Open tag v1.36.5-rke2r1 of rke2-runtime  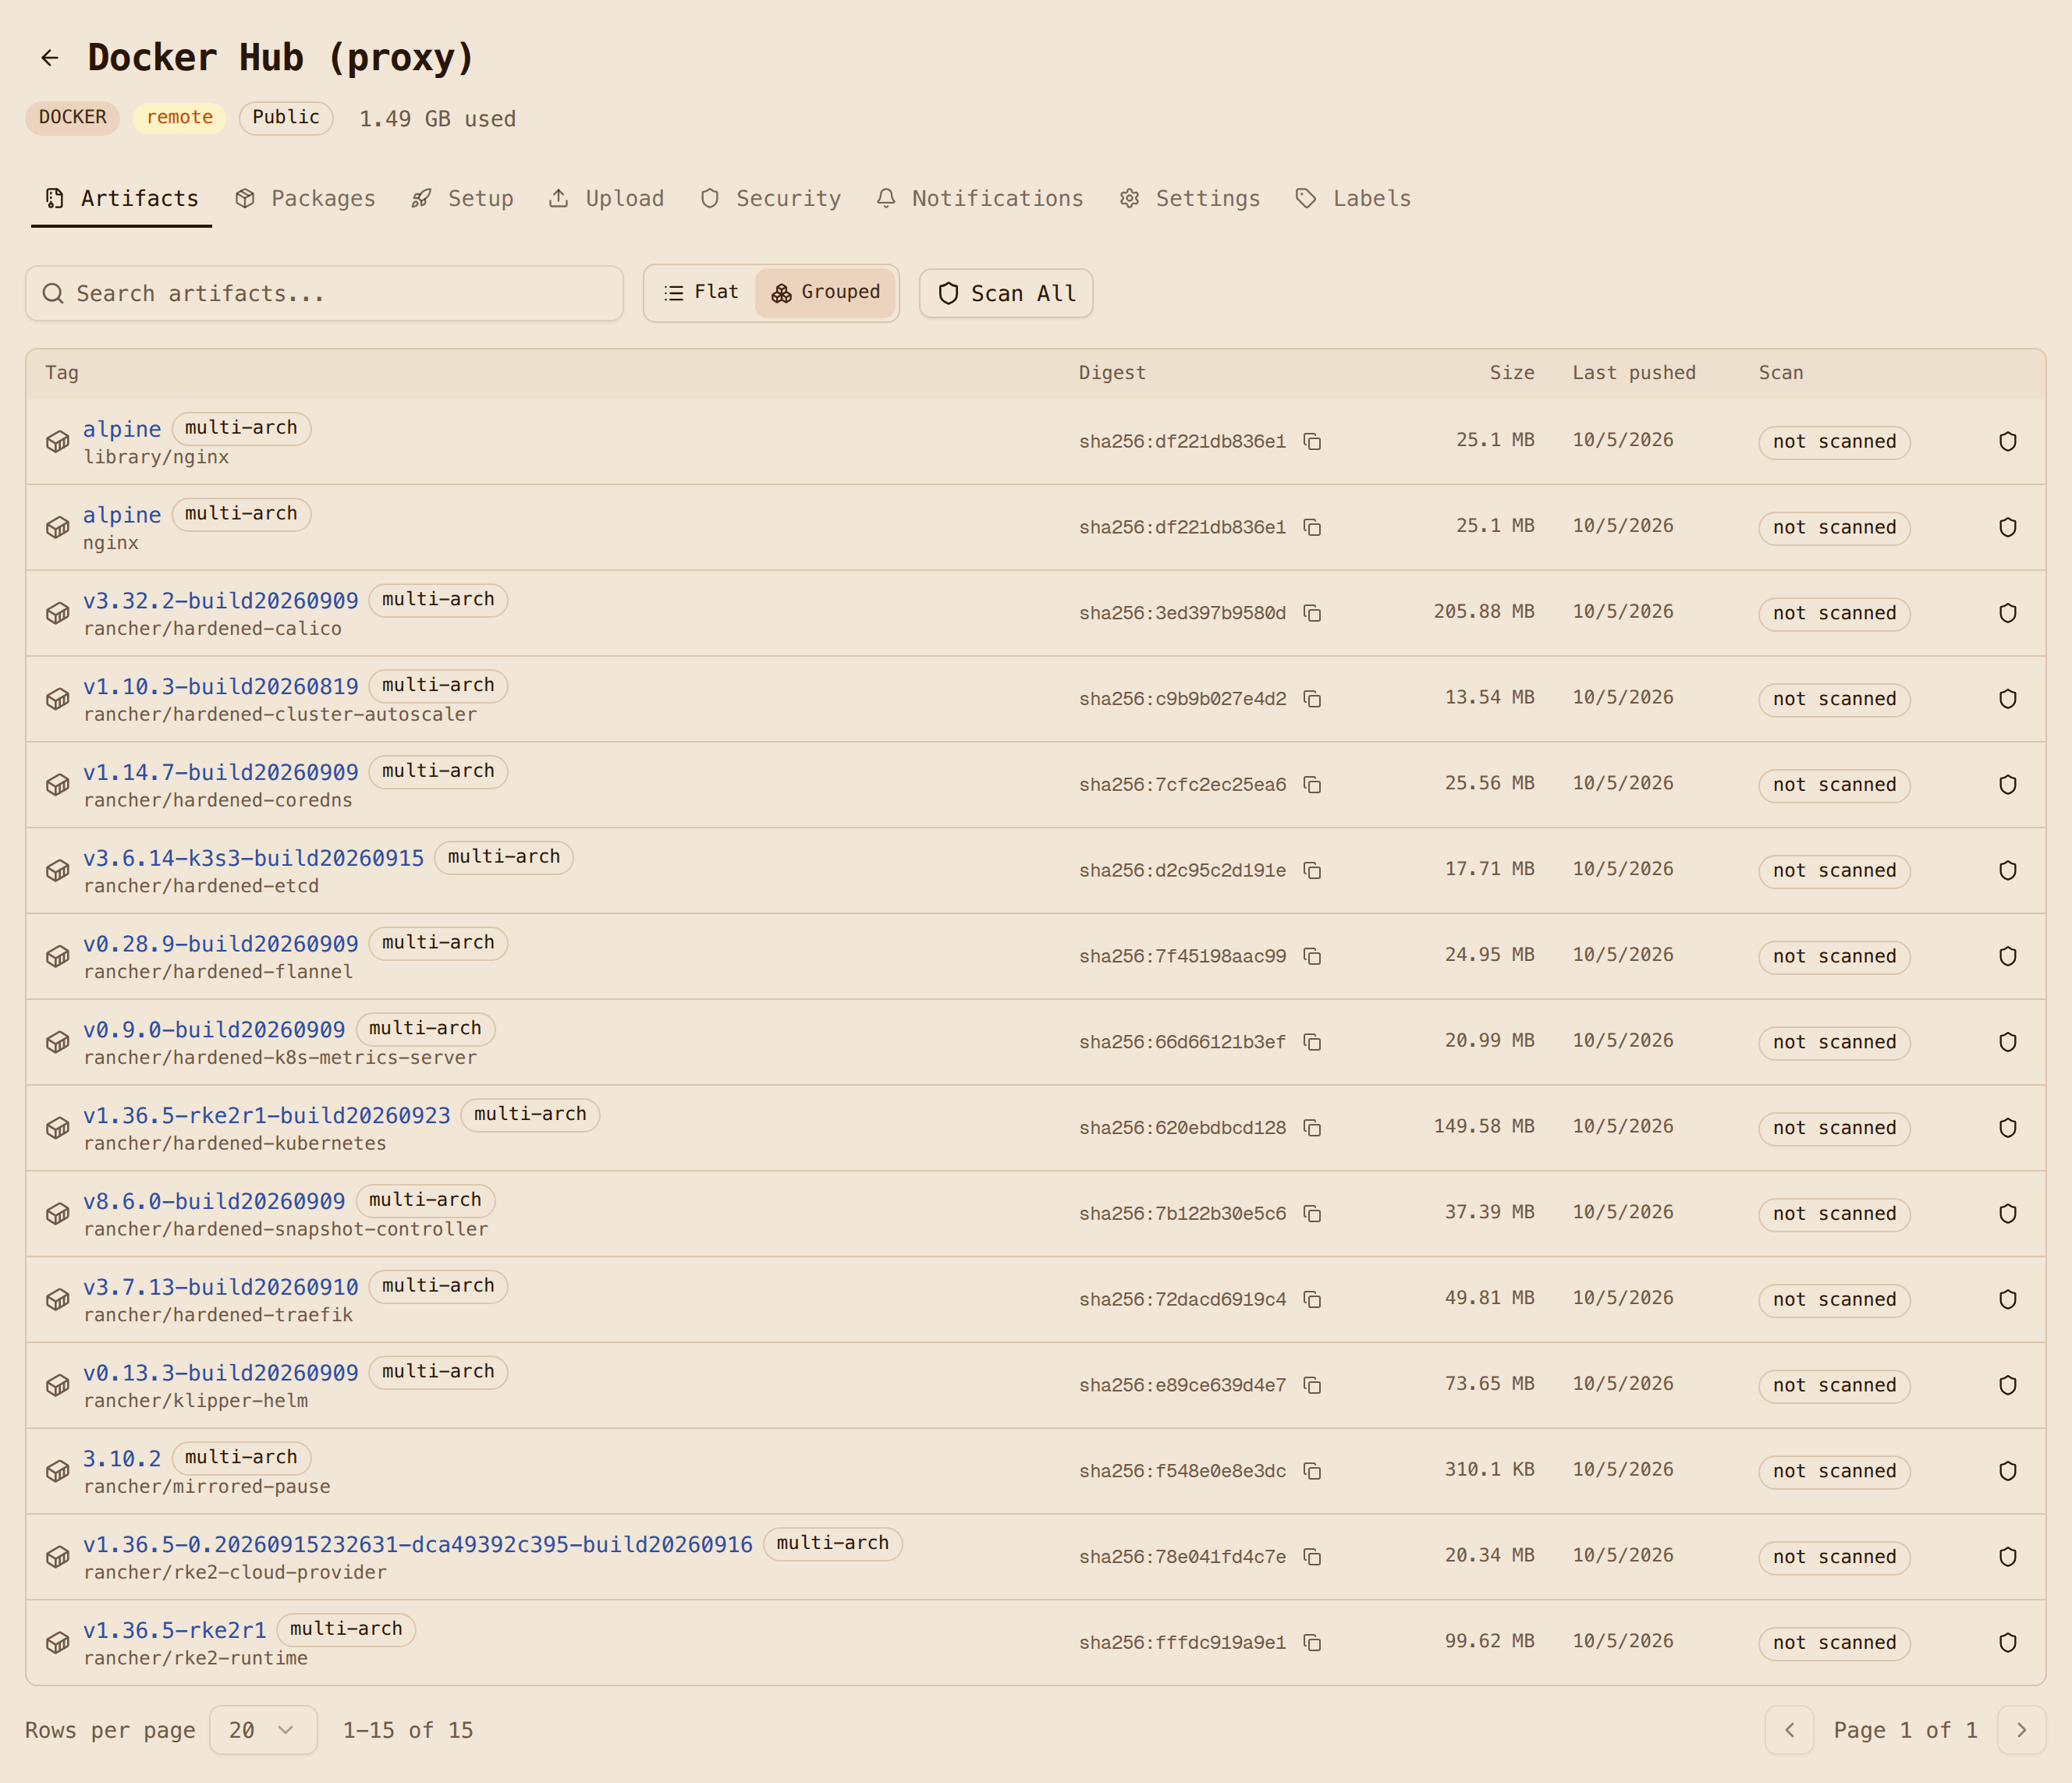pyautogui.click(x=175, y=1631)
